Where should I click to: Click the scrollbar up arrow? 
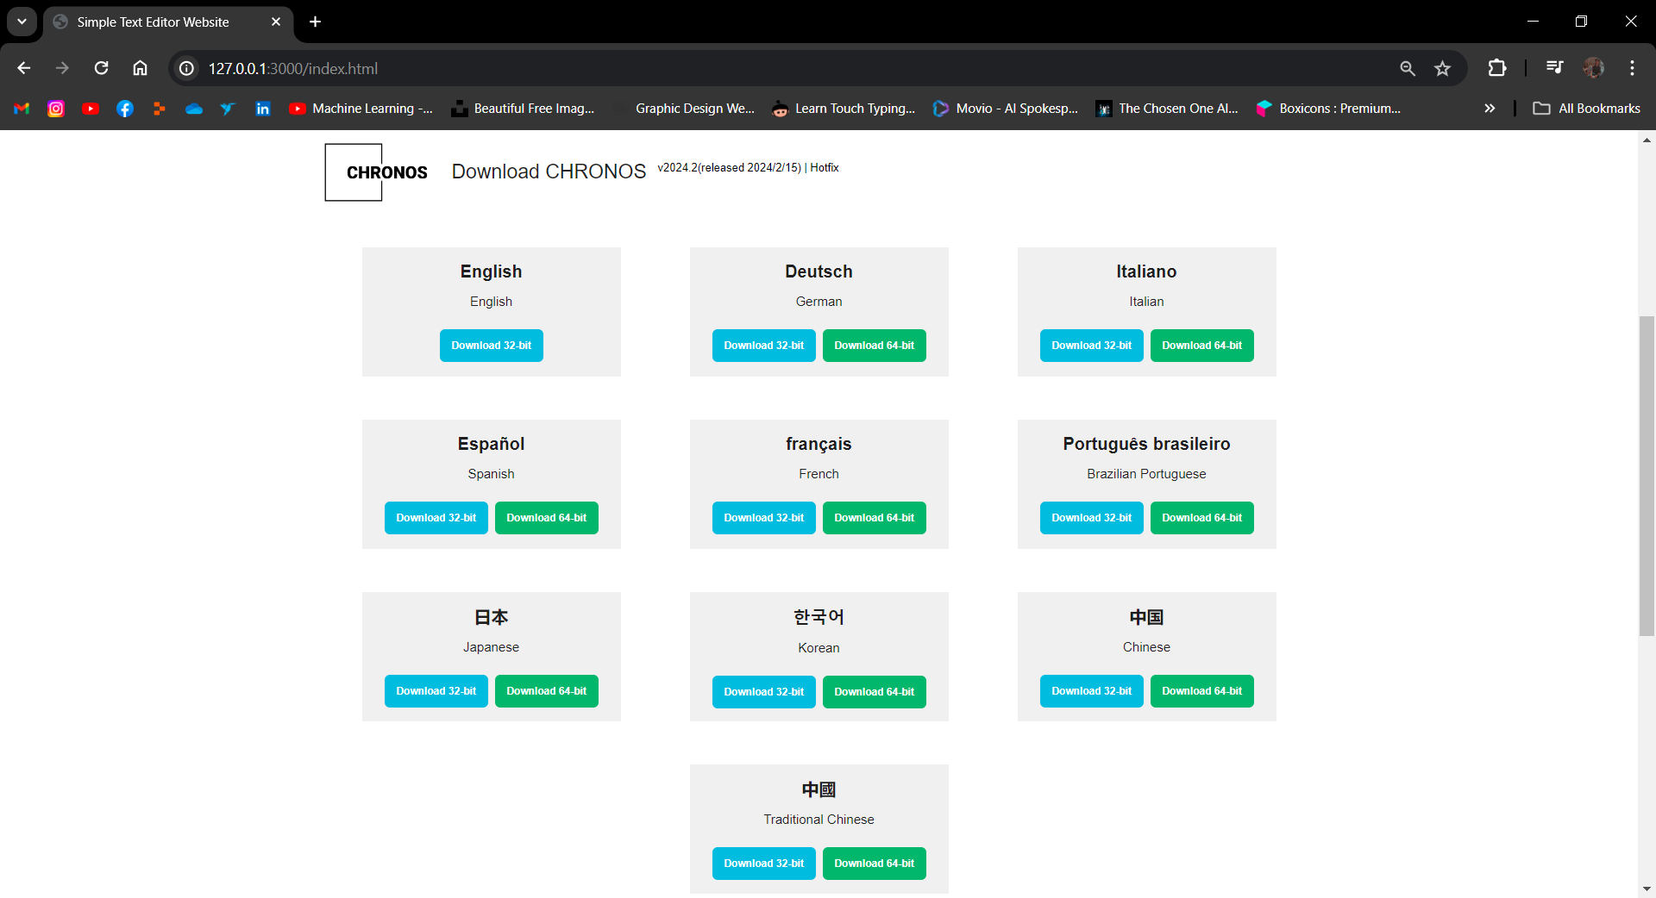click(x=1647, y=140)
